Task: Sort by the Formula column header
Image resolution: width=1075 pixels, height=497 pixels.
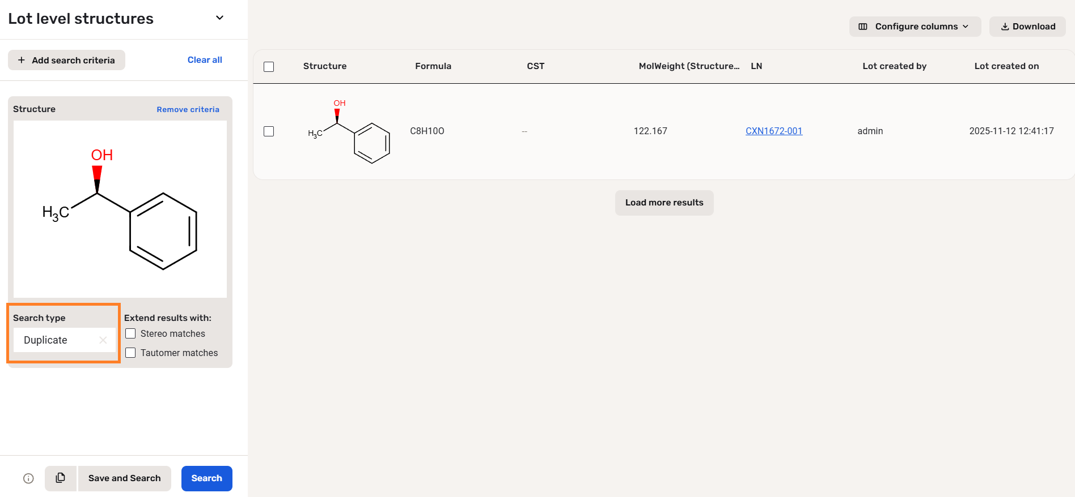Action: coord(433,66)
